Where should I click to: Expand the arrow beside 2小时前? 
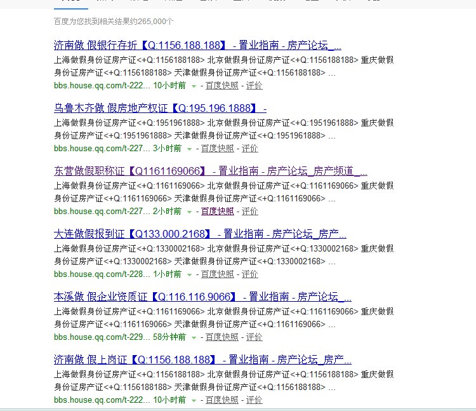[188, 212]
